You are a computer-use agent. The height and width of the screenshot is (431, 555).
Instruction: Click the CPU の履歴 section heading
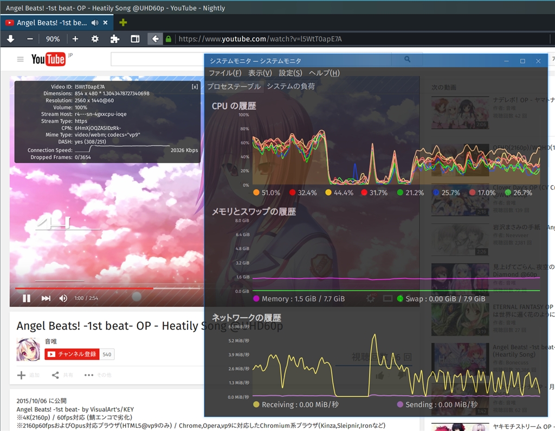pos(234,106)
